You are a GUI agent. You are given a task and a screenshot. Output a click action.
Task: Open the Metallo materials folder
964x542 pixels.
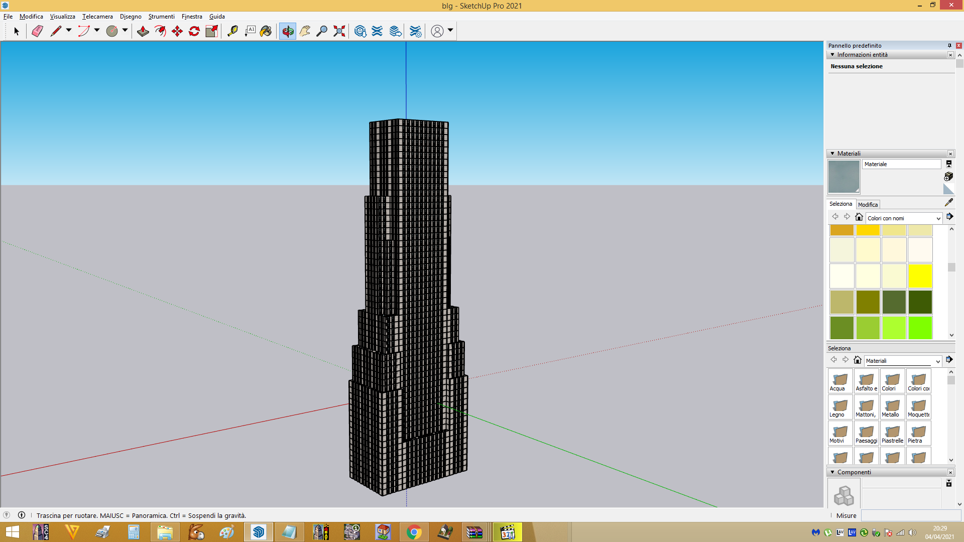click(892, 407)
